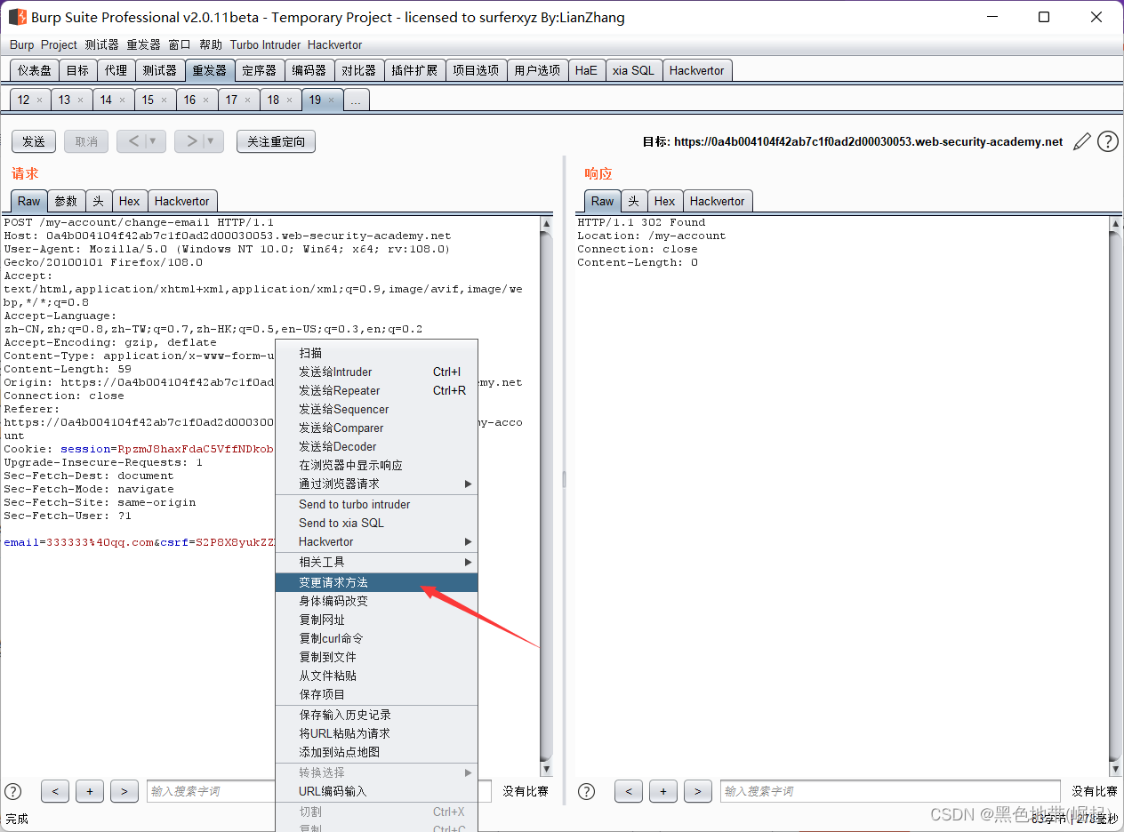Choose Send to turbo intruder
Screen dimensions: 1124x832
click(x=376, y=505)
